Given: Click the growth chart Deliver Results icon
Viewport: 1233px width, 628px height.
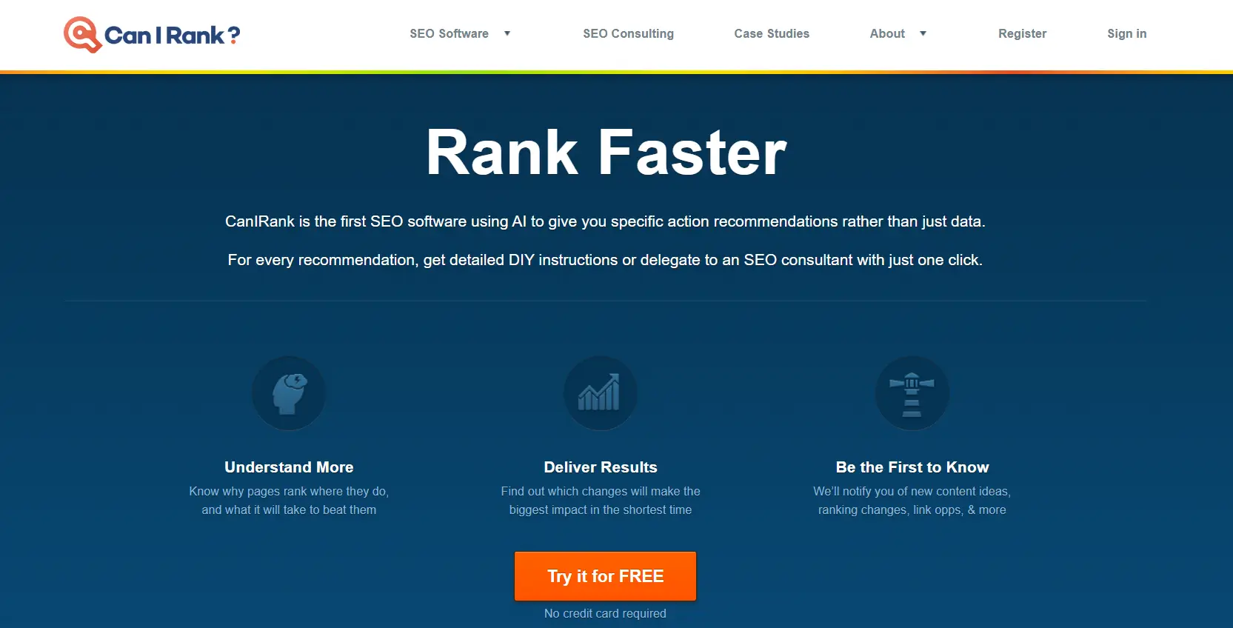Looking at the screenshot, I should click(x=601, y=393).
